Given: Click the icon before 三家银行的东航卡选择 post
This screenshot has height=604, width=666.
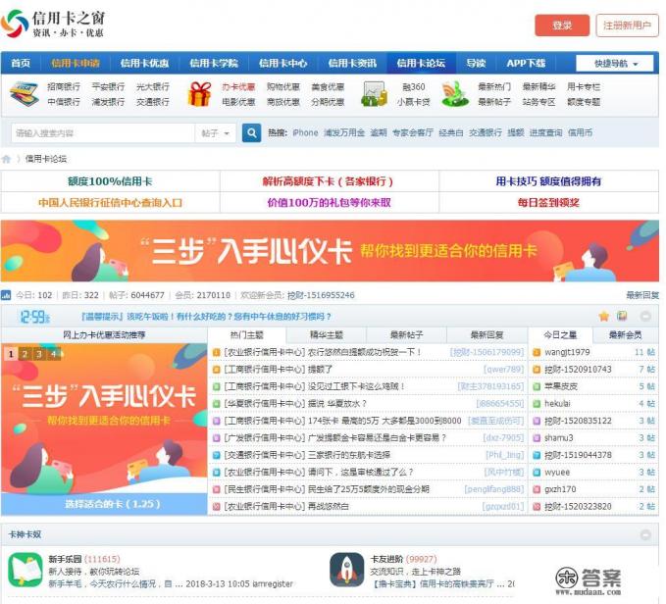Looking at the screenshot, I should tap(216, 455).
